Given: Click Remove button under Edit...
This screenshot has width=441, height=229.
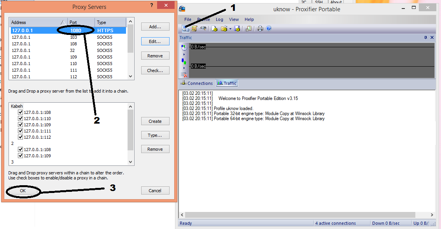Looking at the screenshot, I should [155, 56].
